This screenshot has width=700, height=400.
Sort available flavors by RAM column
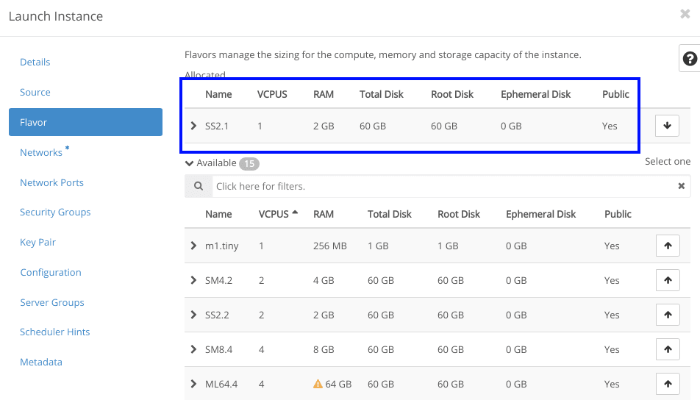tap(323, 214)
